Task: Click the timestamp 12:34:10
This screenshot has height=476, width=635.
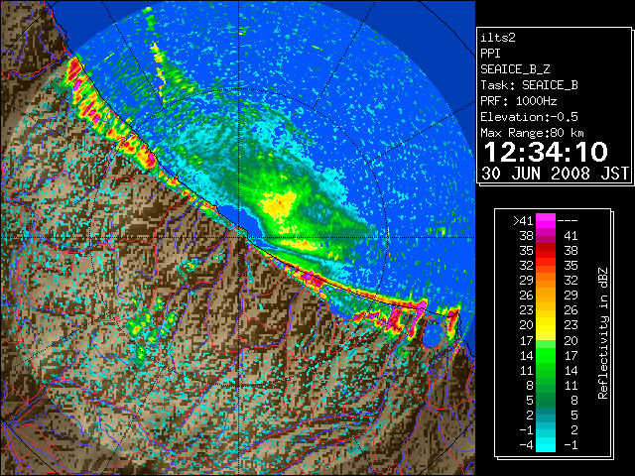Action: coord(546,153)
